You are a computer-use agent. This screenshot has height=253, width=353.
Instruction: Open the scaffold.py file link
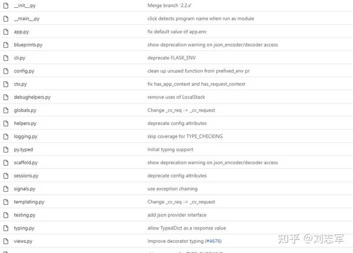(25, 162)
